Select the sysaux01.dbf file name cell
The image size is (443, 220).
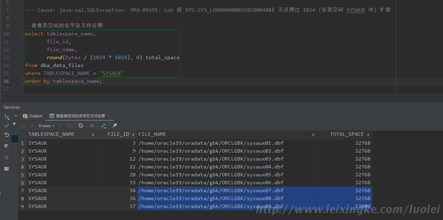point(211,143)
